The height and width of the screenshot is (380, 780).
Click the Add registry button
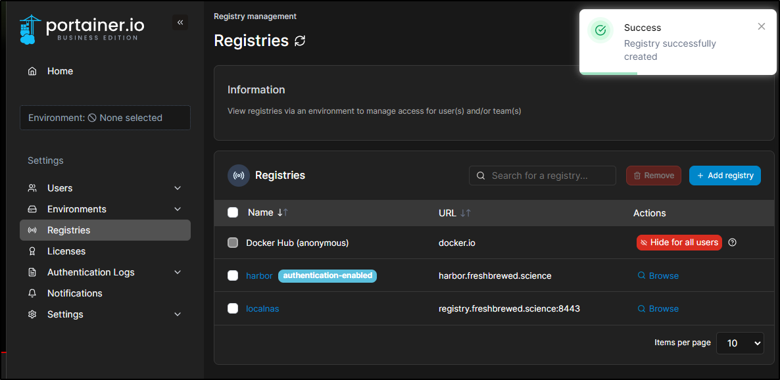[x=725, y=176]
